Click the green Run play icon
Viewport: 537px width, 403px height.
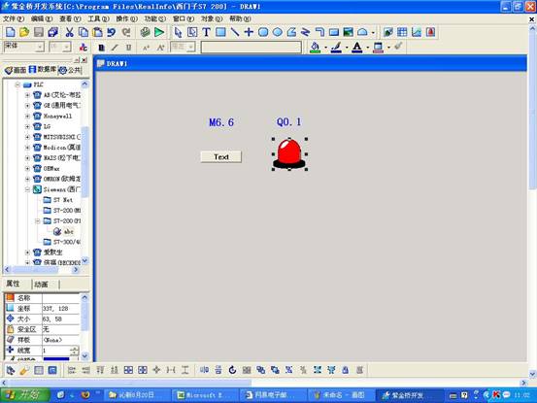tap(159, 32)
